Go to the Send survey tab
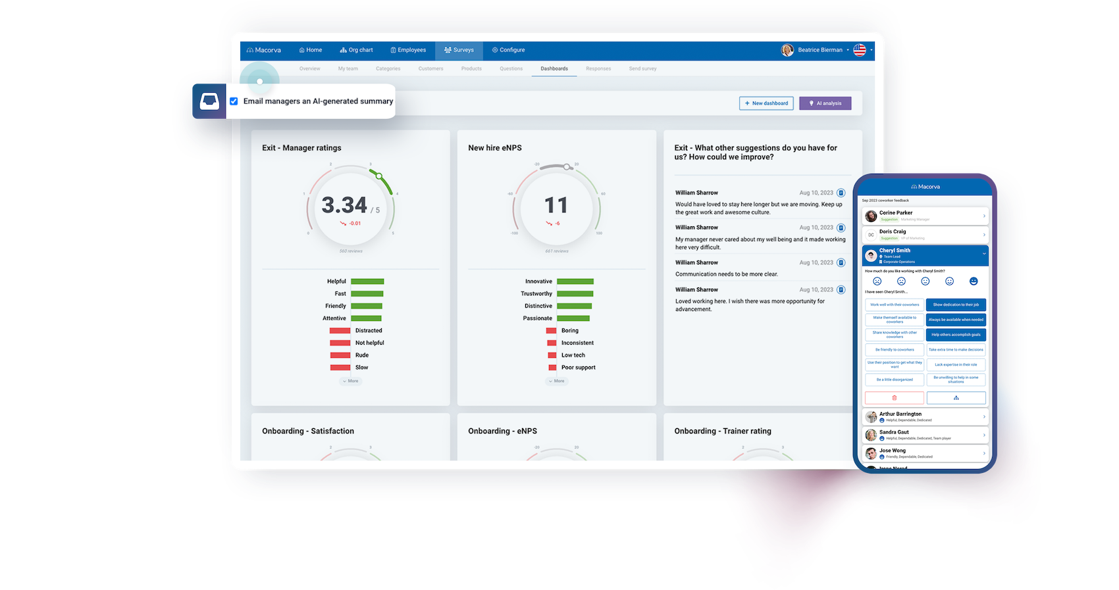This screenshot has width=1119, height=590. (642, 68)
